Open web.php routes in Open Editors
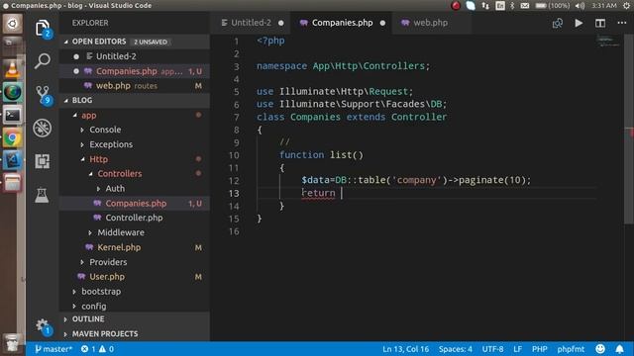This screenshot has width=634, height=356. (135, 86)
